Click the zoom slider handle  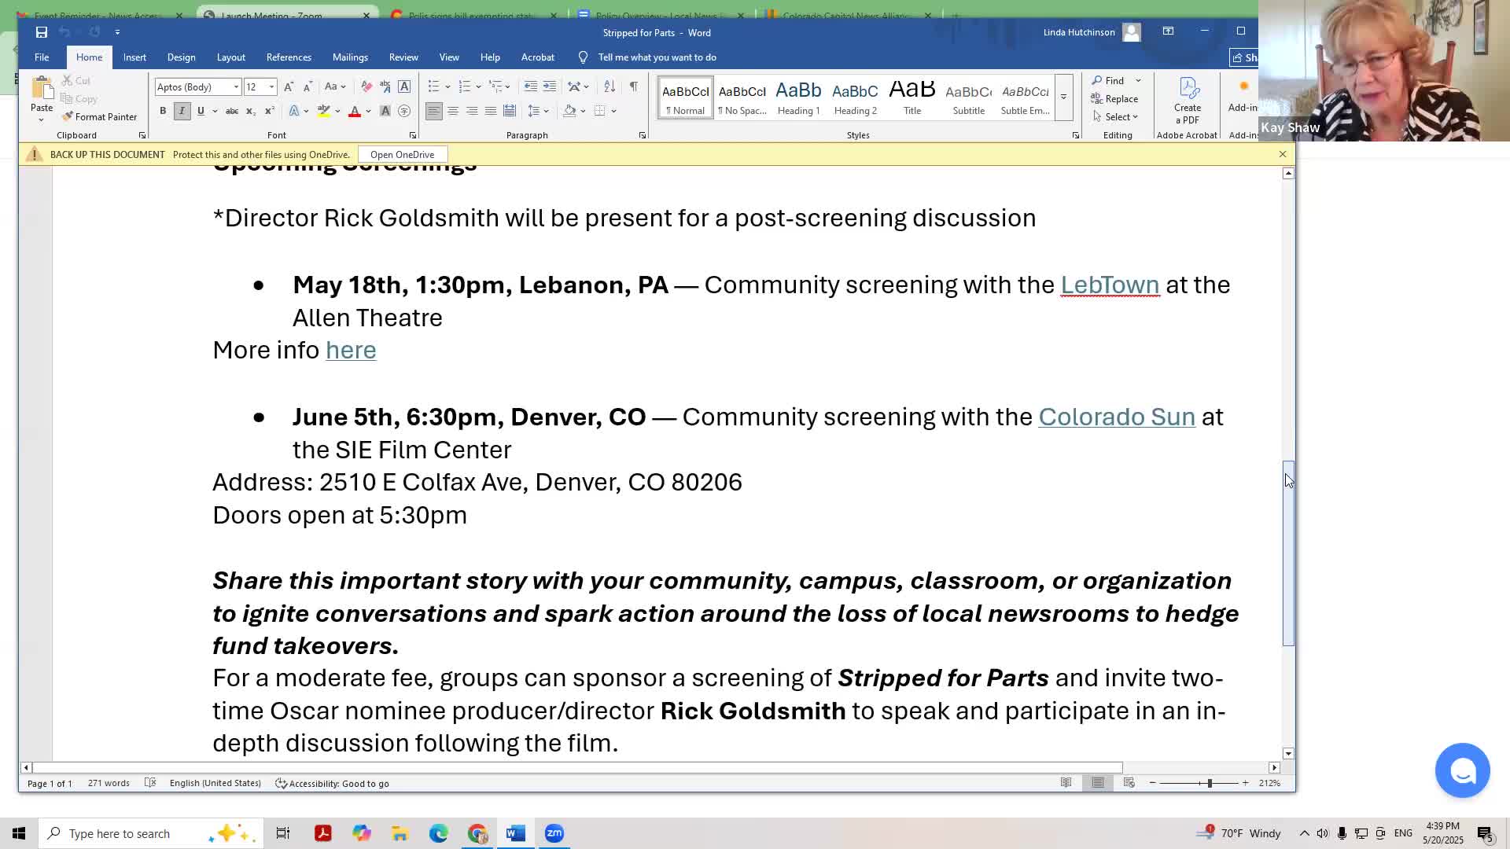coord(1210,783)
